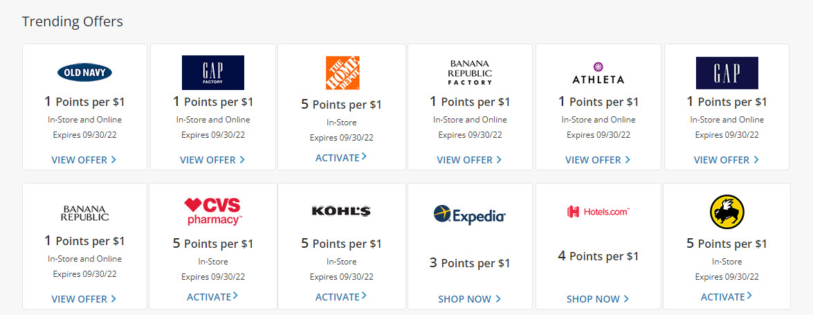Viewport: 813px width, 315px height.
Task: Shop now at Expedia
Action: click(470, 299)
